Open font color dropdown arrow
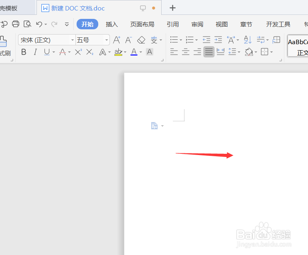Screen dimensions: 308x255 click(141, 52)
